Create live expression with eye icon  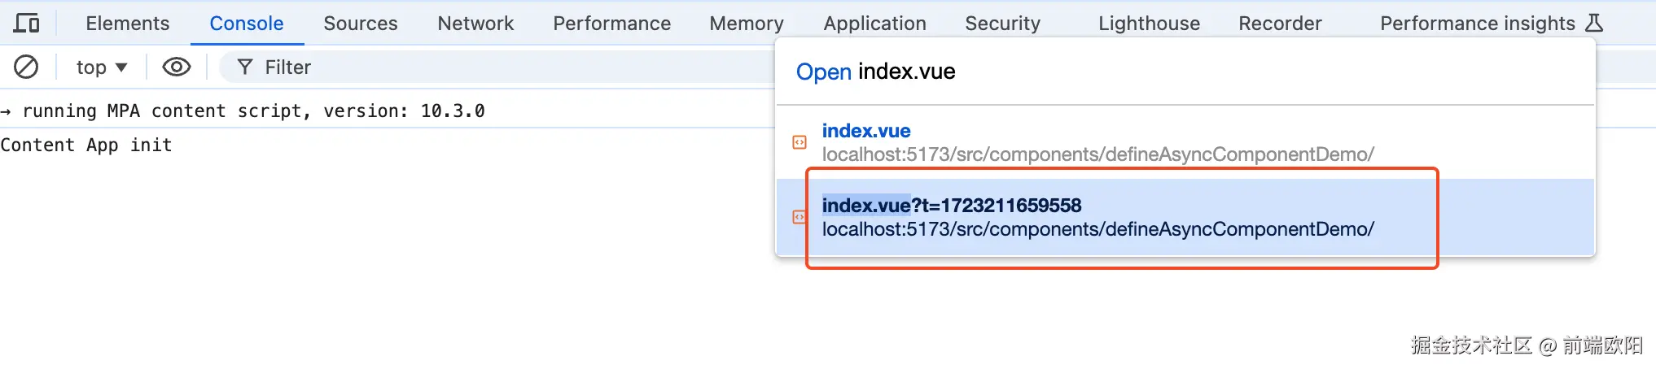(177, 67)
